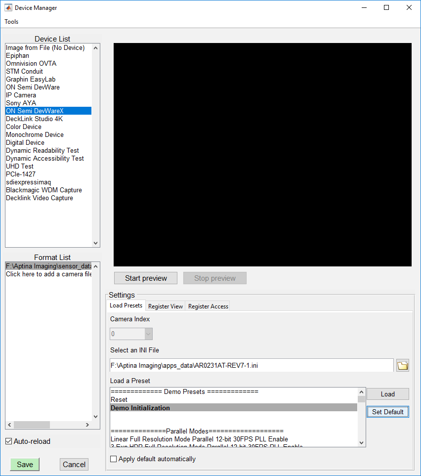Click the green Save button
This screenshot has height=476, width=421.
[x=25, y=465]
